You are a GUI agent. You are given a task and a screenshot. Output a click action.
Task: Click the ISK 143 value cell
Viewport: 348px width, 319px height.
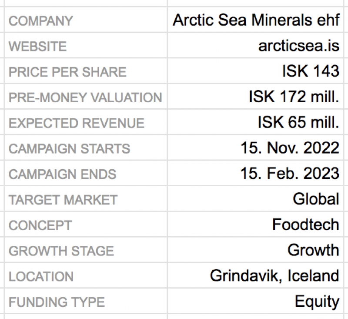point(310,71)
